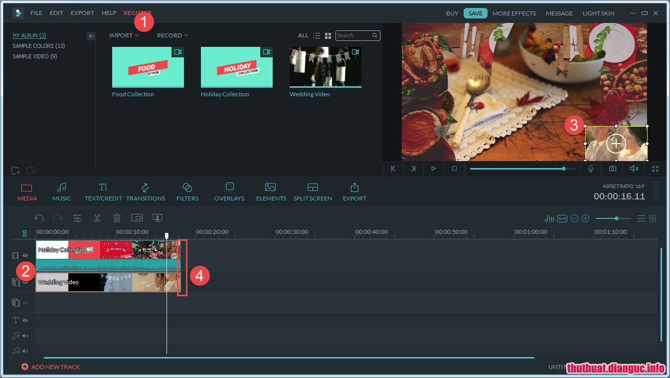Viewport: 670px width, 378px height.
Task: Open the Transitions tab
Action: pyautogui.click(x=146, y=192)
